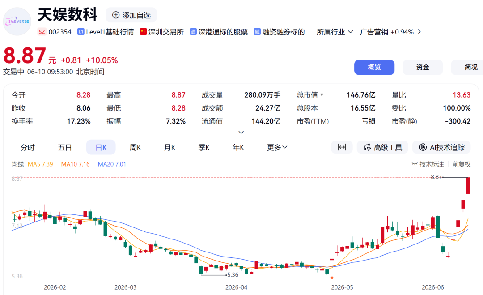Image resolution: width=483 pixels, height=295 pixels.
Task: Add stock to watchlist with 添加自选
Action: pos(131,15)
